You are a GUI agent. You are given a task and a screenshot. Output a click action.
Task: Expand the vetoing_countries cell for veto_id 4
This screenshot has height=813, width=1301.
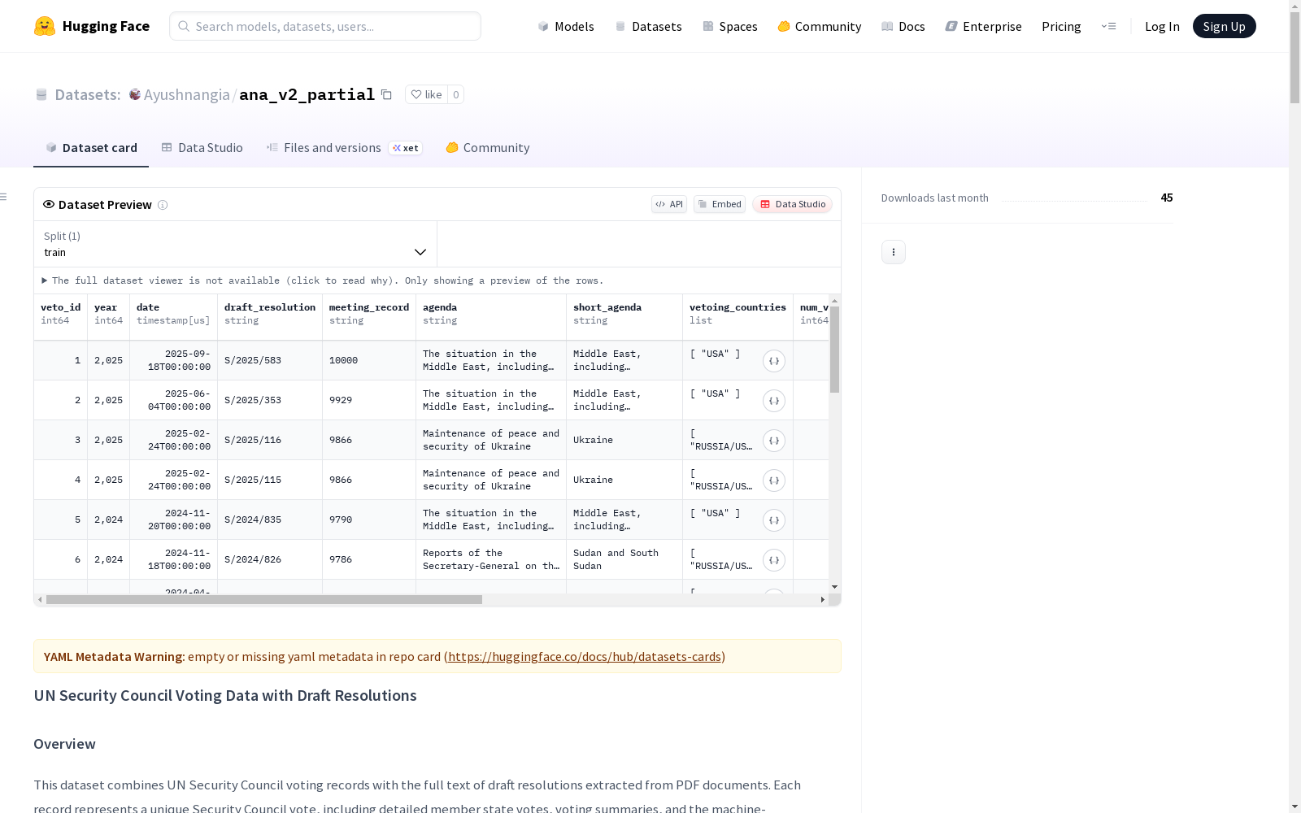tap(774, 480)
